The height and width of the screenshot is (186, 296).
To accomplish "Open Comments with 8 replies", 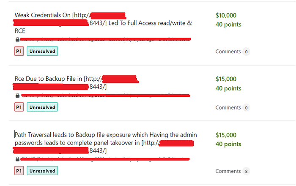I will click(228, 171).
